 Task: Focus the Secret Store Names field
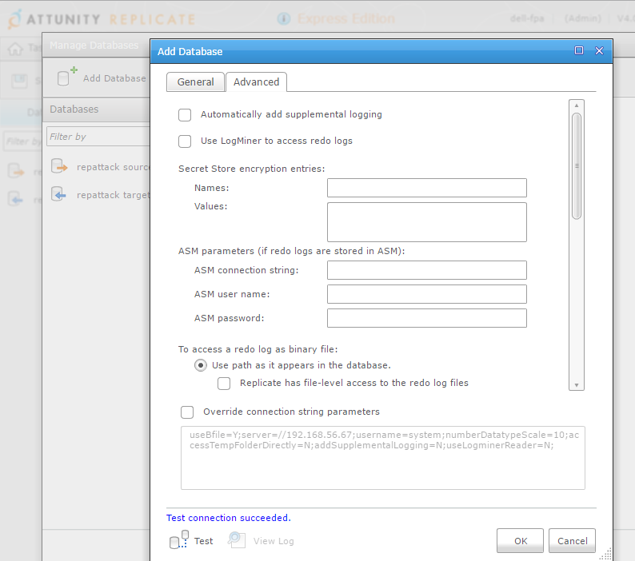pos(427,188)
